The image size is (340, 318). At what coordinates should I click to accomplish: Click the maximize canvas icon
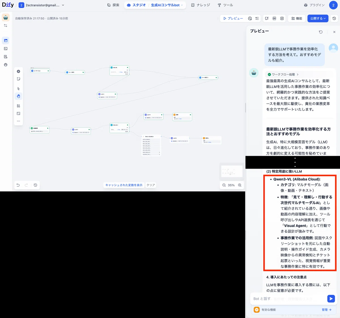[x=18, y=113]
